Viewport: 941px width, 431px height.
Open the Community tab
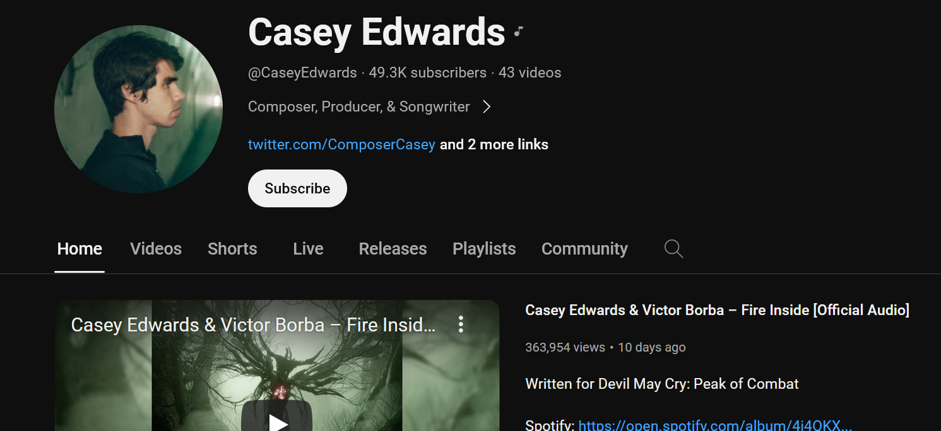[584, 249]
